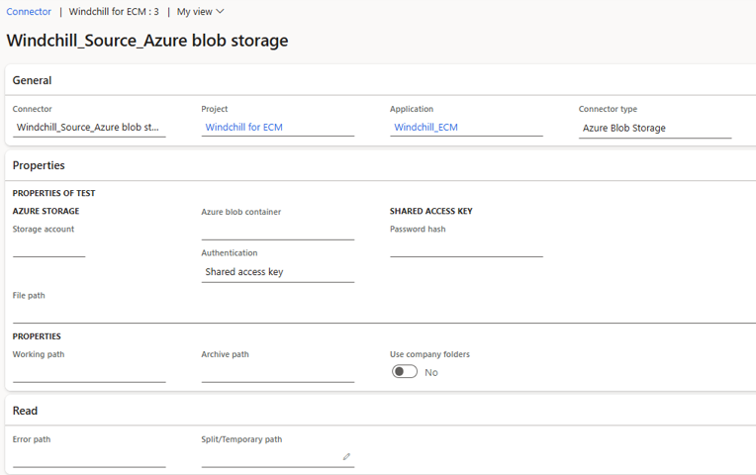
Task: Click the Archive path field
Action: (278, 373)
